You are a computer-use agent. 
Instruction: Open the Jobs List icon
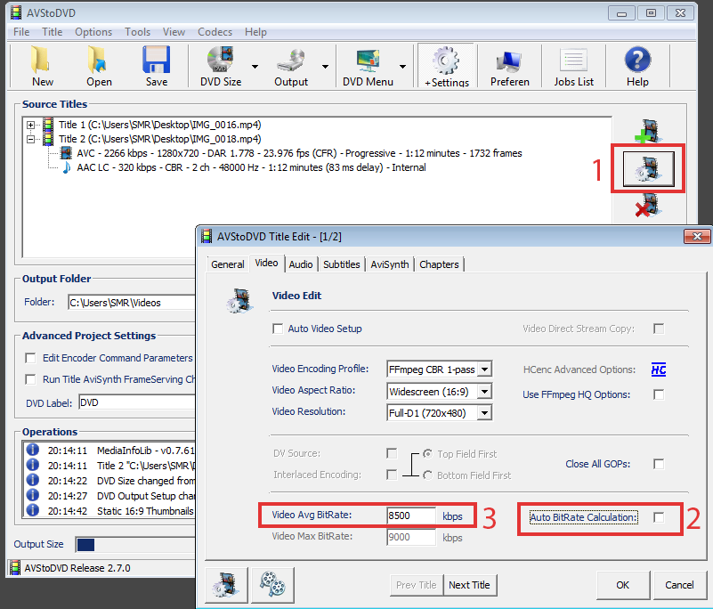(573, 60)
